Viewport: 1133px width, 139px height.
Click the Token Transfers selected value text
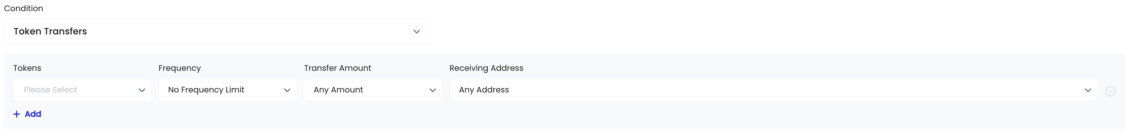50,32
